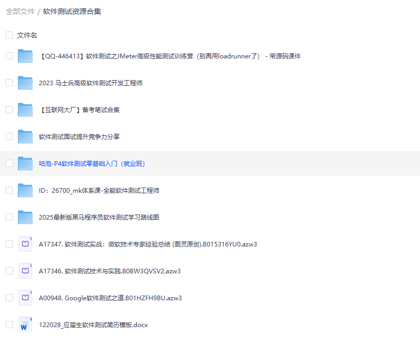Select the checkbox beside 咕泡-P4软件测试零基础入门
The width and height of the screenshot is (420, 339).
click(9, 163)
